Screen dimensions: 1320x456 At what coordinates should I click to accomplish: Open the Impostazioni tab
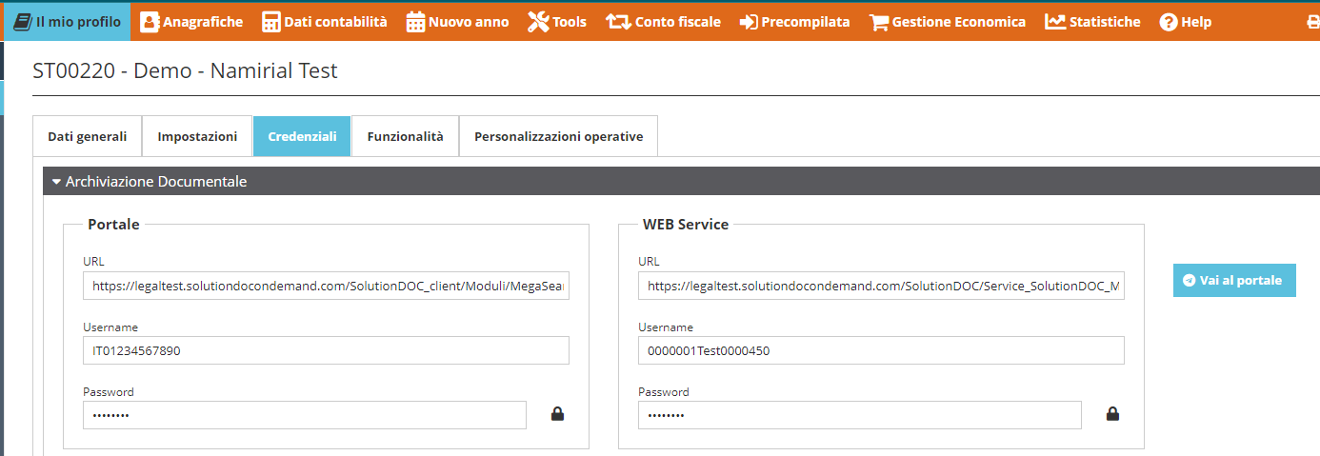click(197, 136)
